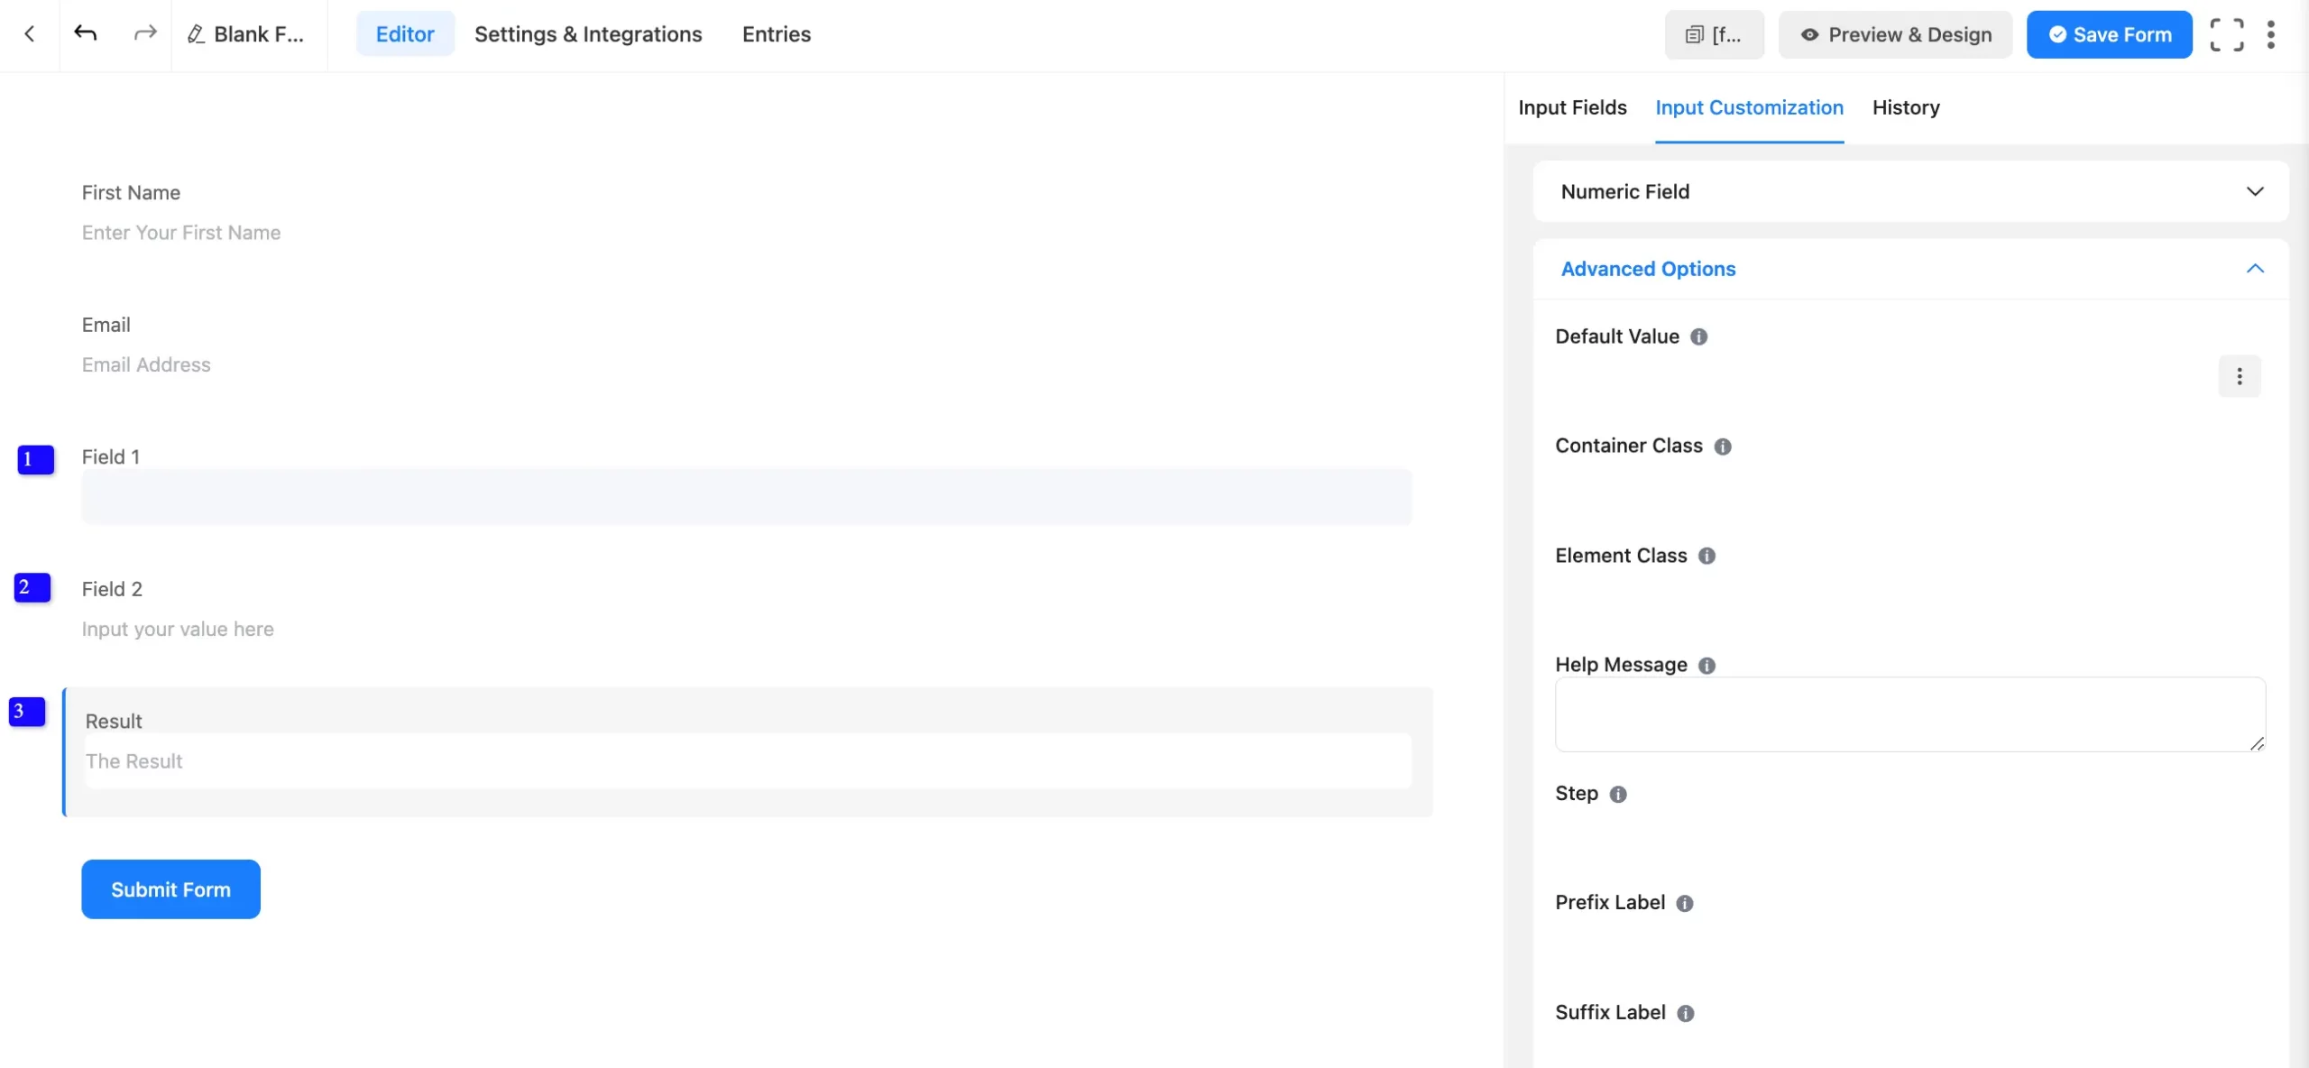Image resolution: width=2309 pixels, height=1068 pixels.
Task: Click the Step info icon
Action: pyautogui.click(x=1618, y=795)
